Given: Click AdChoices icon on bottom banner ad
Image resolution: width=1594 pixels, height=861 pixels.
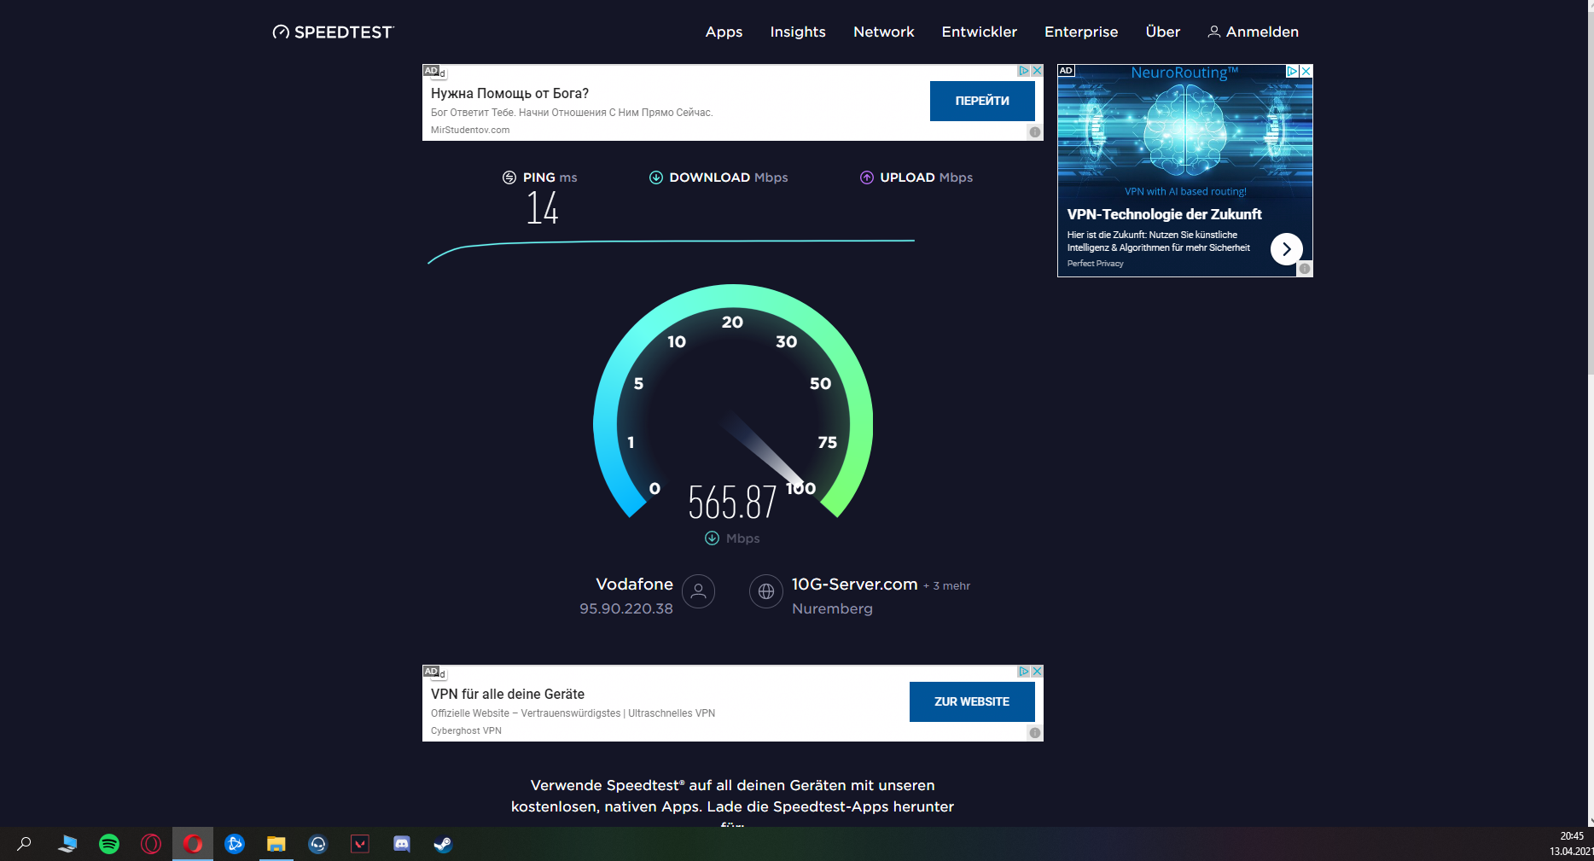Looking at the screenshot, I should click(x=1024, y=672).
